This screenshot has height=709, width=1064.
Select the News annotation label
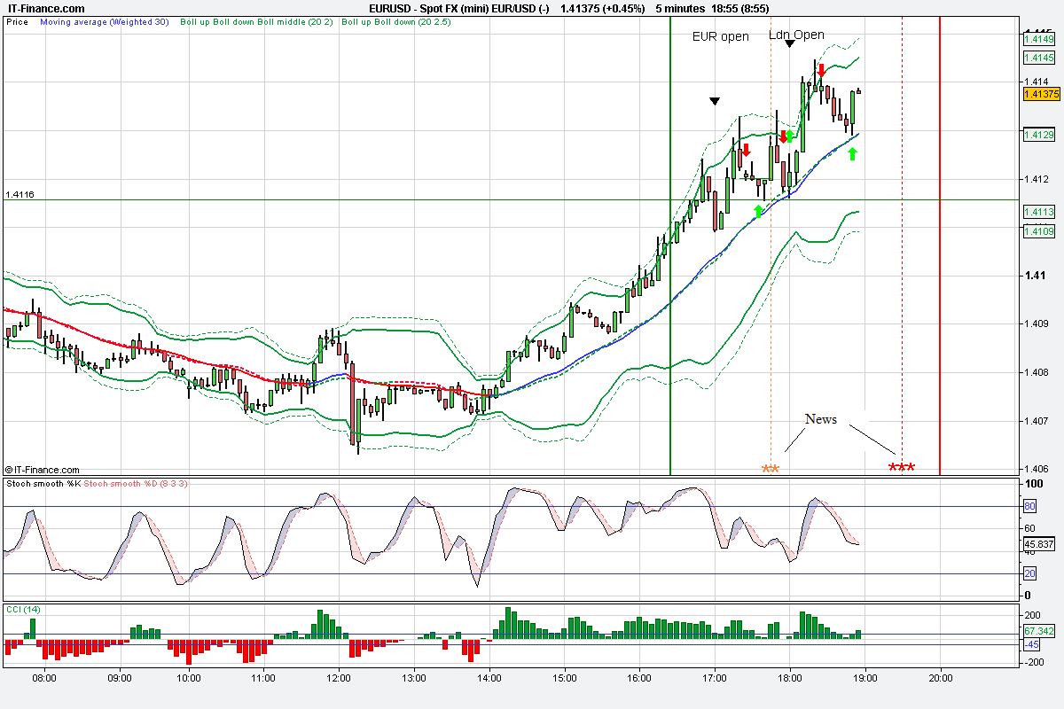[x=820, y=419]
